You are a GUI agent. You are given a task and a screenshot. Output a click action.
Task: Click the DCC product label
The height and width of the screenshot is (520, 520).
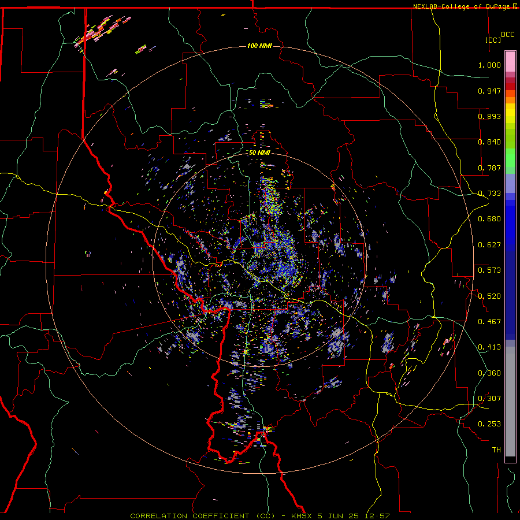(507, 35)
